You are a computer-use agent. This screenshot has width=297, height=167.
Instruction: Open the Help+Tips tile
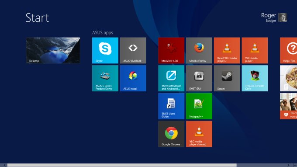288,50
